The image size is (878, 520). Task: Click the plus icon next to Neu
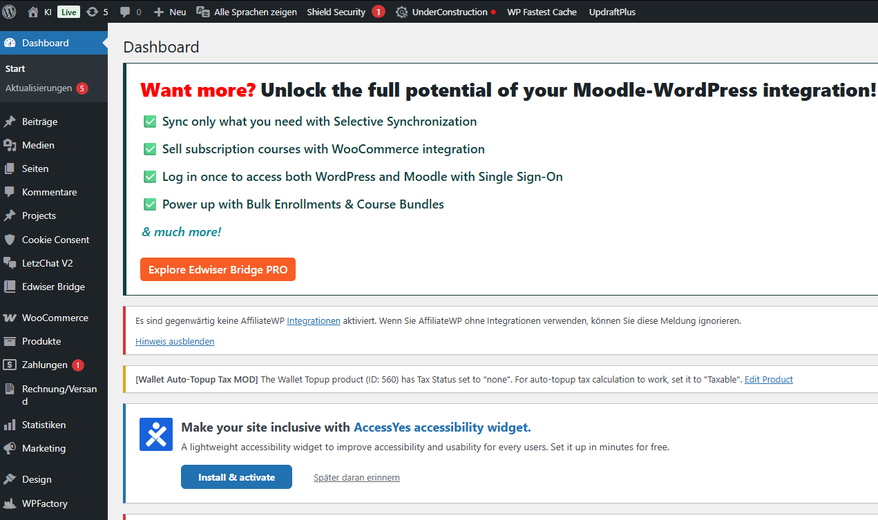(x=158, y=12)
